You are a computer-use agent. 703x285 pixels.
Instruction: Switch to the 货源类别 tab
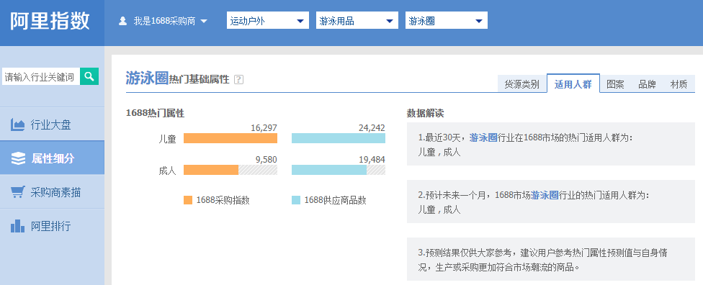pyautogui.click(x=522, y=84)
